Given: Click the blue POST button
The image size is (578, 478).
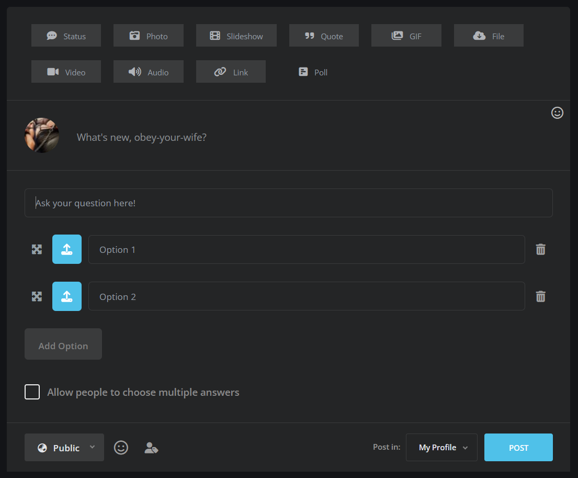Looking at the screenshot, I should [518, 448].
